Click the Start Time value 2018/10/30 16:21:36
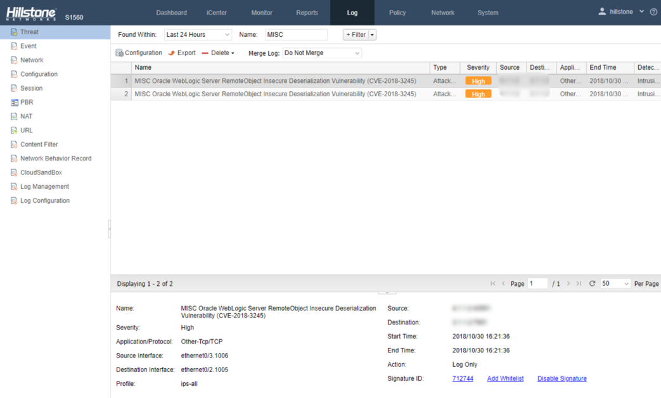This screenshot has width=661, height=398. 481,337
